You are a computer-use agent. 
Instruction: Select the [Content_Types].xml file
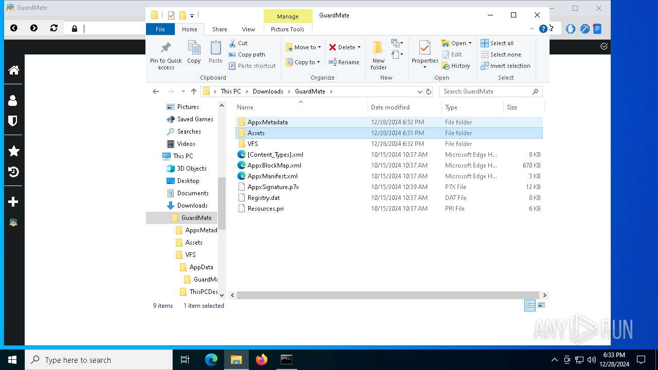[389, 155]
